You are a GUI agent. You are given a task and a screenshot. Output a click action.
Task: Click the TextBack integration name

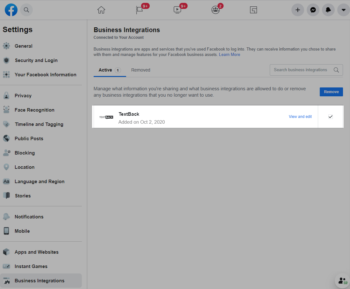[129, 114]
